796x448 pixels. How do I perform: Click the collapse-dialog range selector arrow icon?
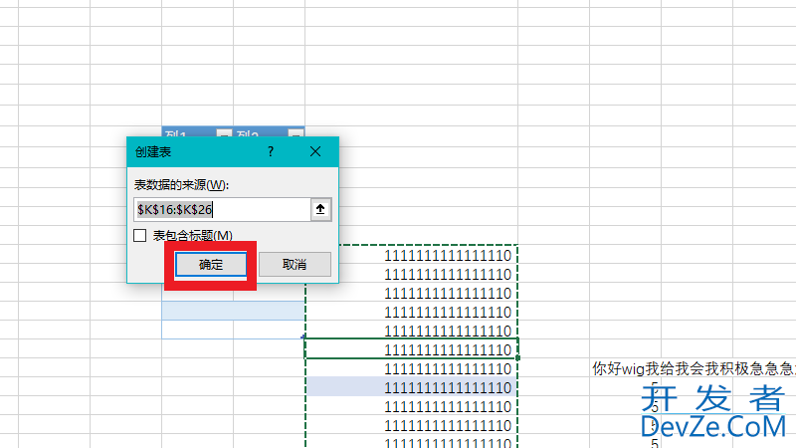[320, 209]
